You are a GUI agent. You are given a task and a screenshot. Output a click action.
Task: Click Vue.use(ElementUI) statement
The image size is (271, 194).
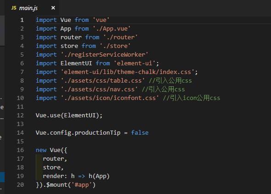pos(69,115)
